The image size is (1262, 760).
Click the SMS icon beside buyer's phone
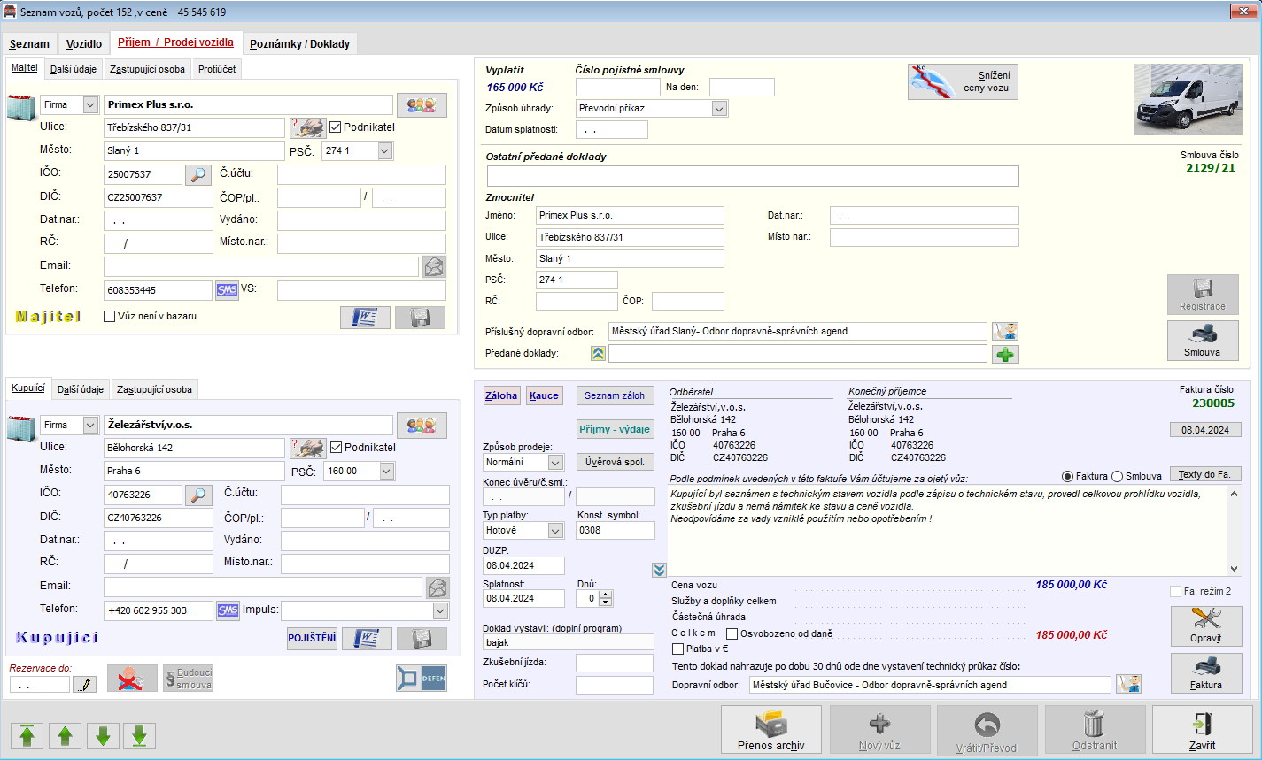[x=228, y=610]
